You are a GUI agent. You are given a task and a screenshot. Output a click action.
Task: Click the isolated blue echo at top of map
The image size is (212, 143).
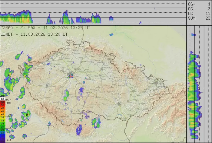pos(111,35)
